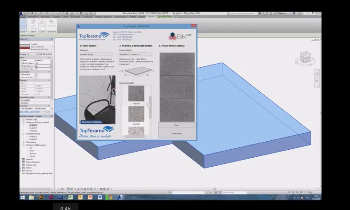The image size is (350, 210).
Task: Open the Revit application menu logo
Action: tap(22, 14)
